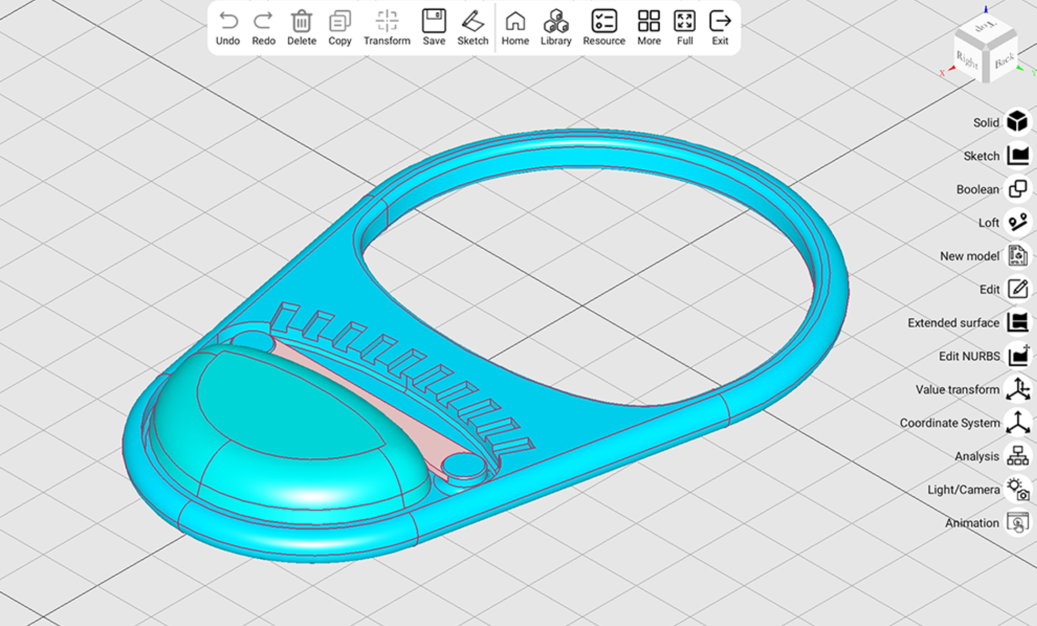This screenshot has width=1037, height=626.
Task: Select the Loft tool icon
Action: [x=1017, y=222]
